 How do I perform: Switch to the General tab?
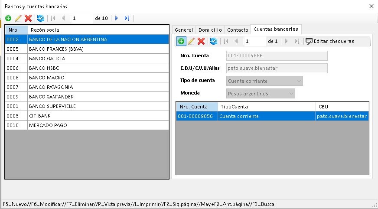click(x=184, y=30)
